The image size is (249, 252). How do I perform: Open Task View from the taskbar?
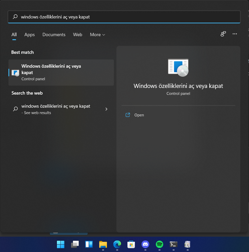75,245
